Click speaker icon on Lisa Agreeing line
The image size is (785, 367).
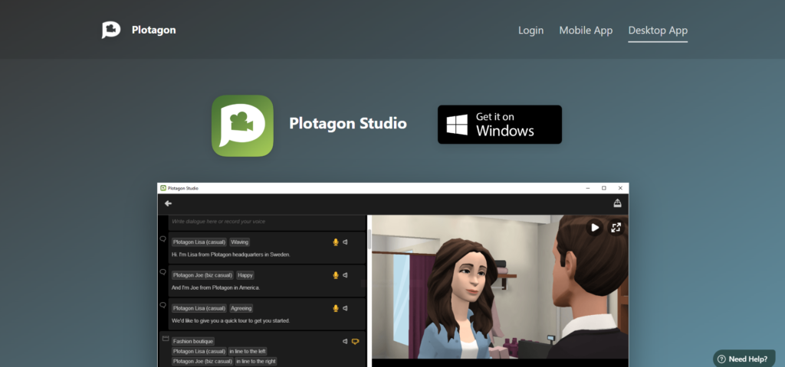pyautogui.click(x=345, y=308)
